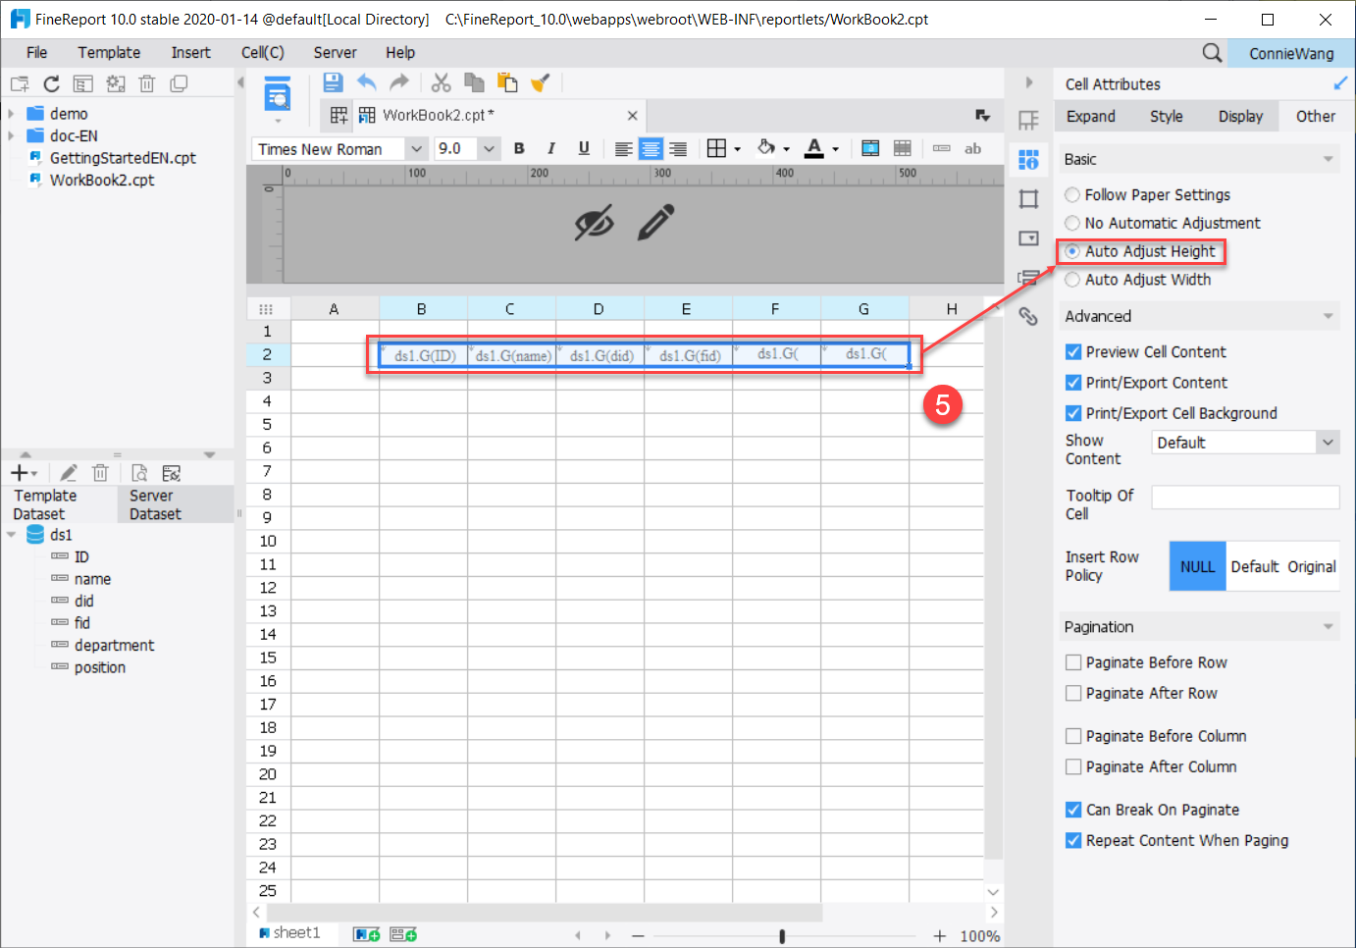1356x948 pixels.
Task: Toggle Print/Export Cell Background checkbox
Action: tap(1073, 413)
